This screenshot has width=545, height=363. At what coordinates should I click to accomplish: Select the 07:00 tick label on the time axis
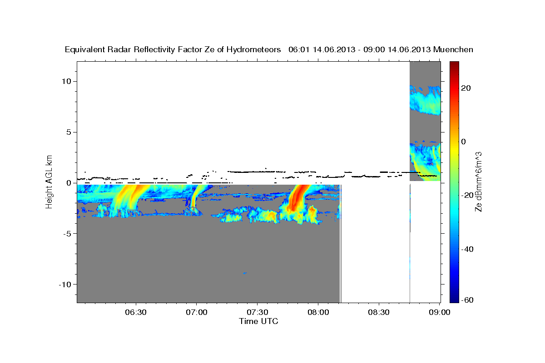click(x=196, y=312)
